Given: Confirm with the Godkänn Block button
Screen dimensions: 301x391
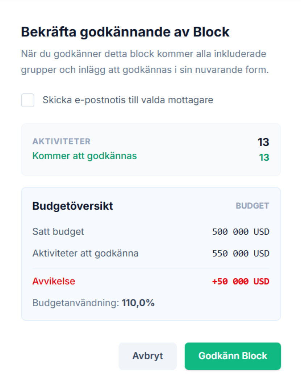Looking at the screenshot, I should [233, 356].
